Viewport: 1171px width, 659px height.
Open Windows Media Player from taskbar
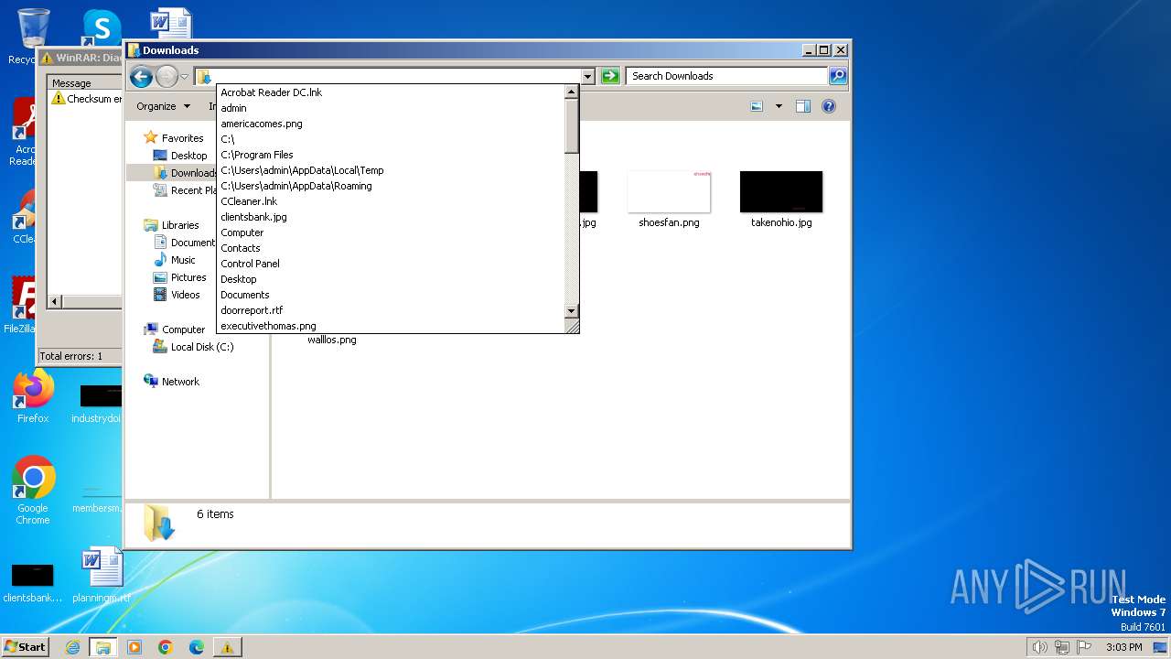134,647
